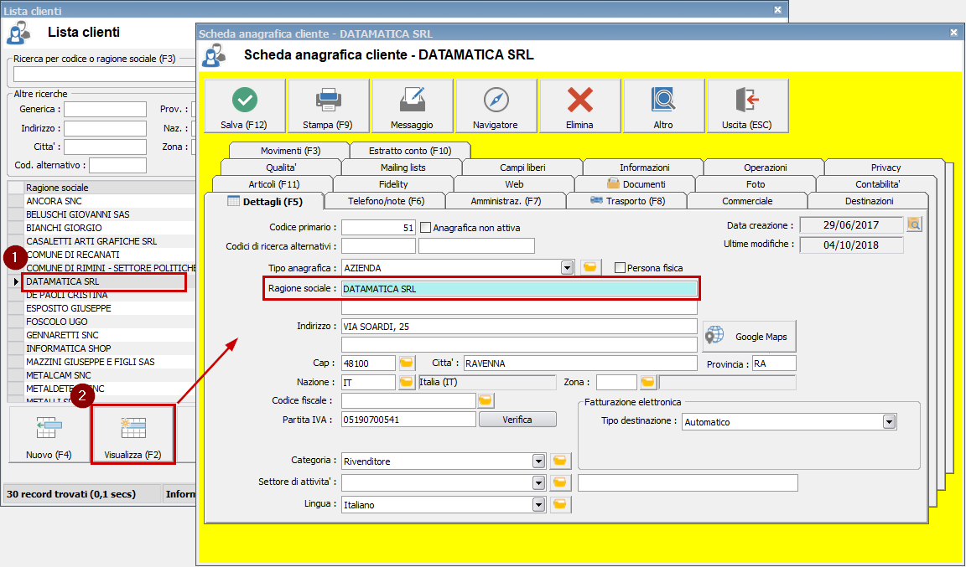Toggle Persona fisica checkbox

620,268
